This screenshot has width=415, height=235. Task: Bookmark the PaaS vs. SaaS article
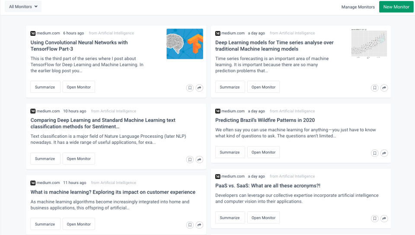click(375, 219)
